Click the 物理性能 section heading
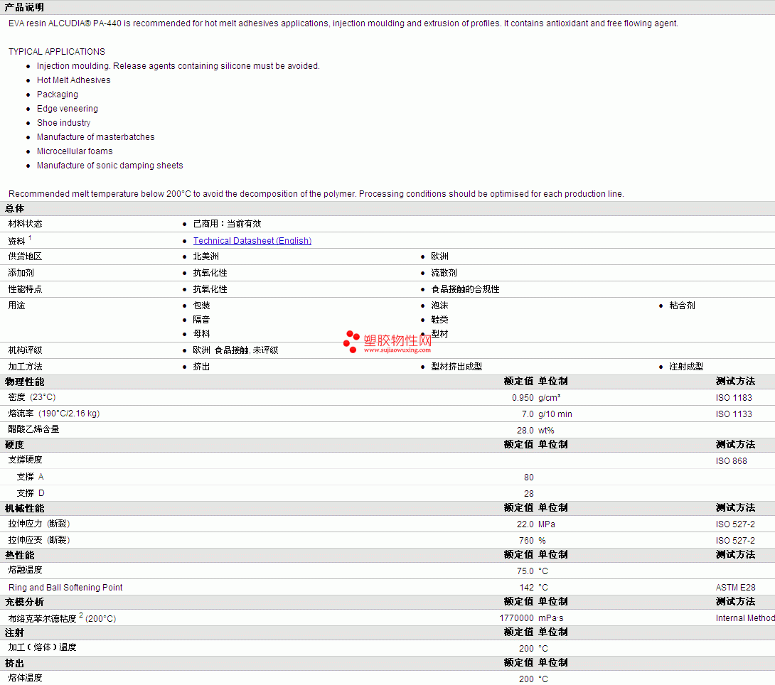This screenshot has height=685, width=775. pos(25,382)
